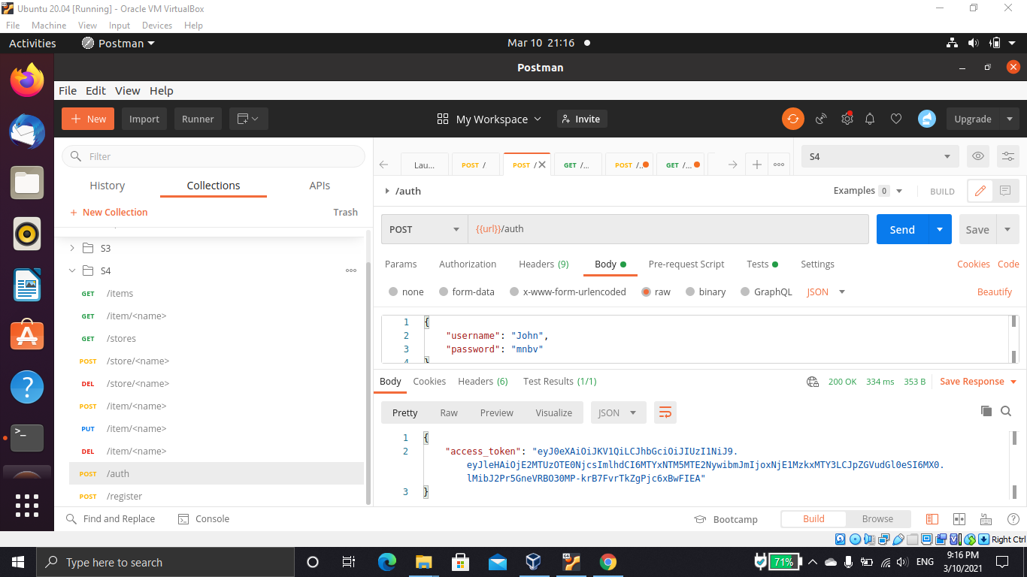Open the Pre-request Script tab
The width and height of the screenshot is (1027, 577).
pos(686,264)
